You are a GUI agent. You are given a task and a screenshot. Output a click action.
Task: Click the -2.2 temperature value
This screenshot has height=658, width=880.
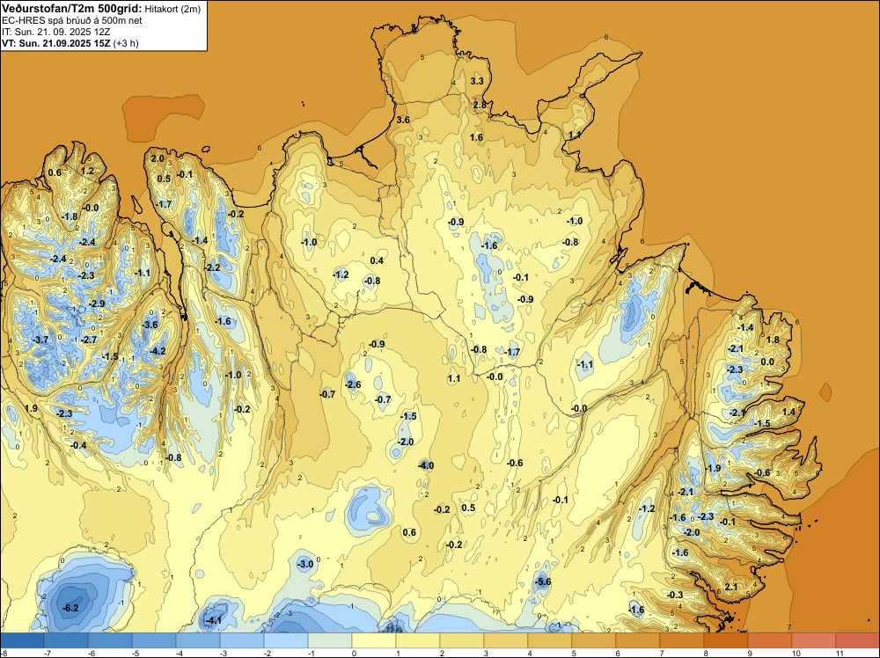point(213,267)
